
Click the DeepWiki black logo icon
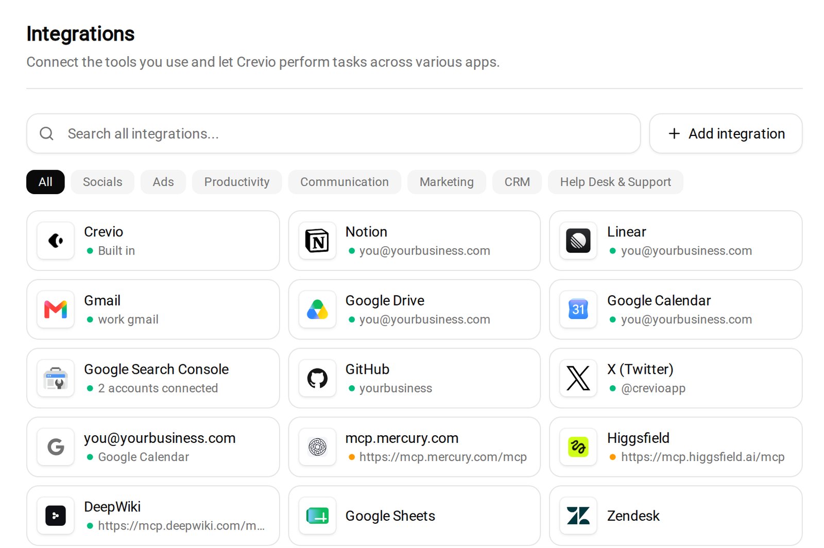56,516
